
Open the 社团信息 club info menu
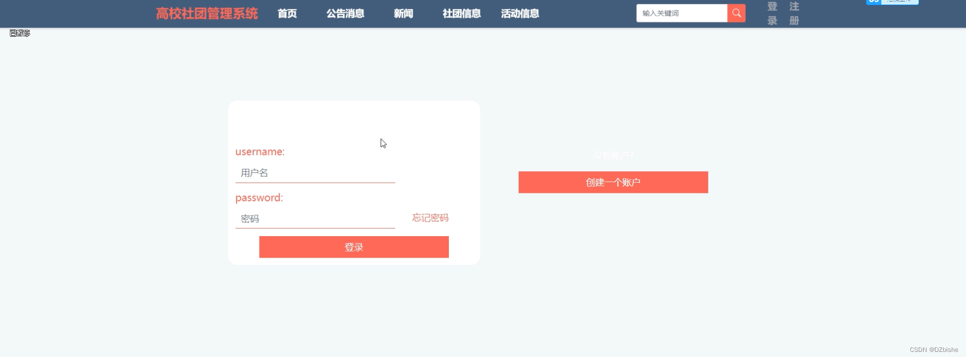pyautogui.click(x=462, y=14)
